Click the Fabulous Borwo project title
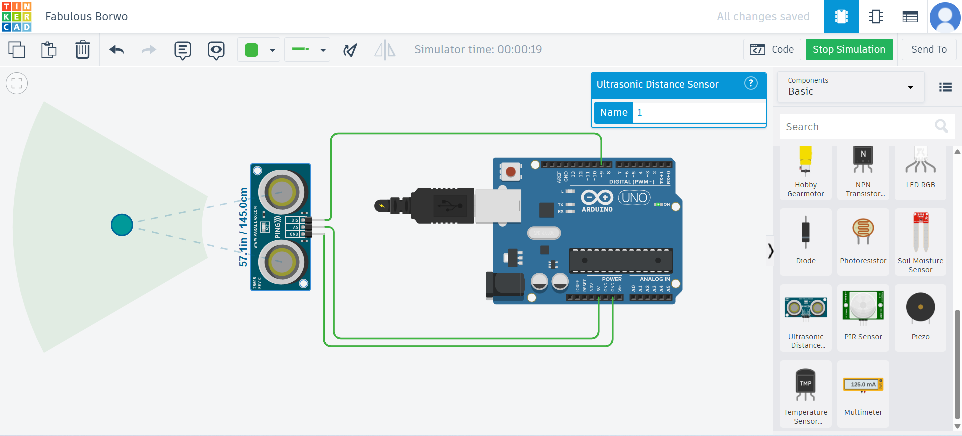Viewport: 962px width, 436px height. [x=86, y=17]
